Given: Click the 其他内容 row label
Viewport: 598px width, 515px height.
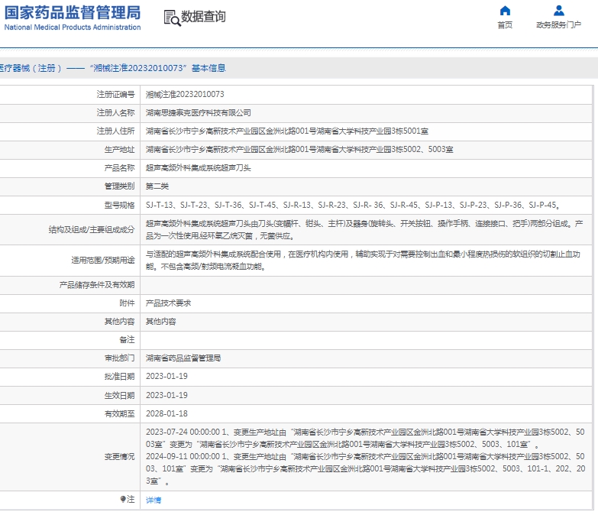Looking at the screenshot, I should [x=119, y=322].
